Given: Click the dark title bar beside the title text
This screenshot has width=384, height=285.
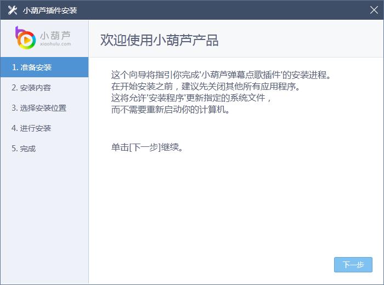Looking at the screenshot, I should [221, 10].
